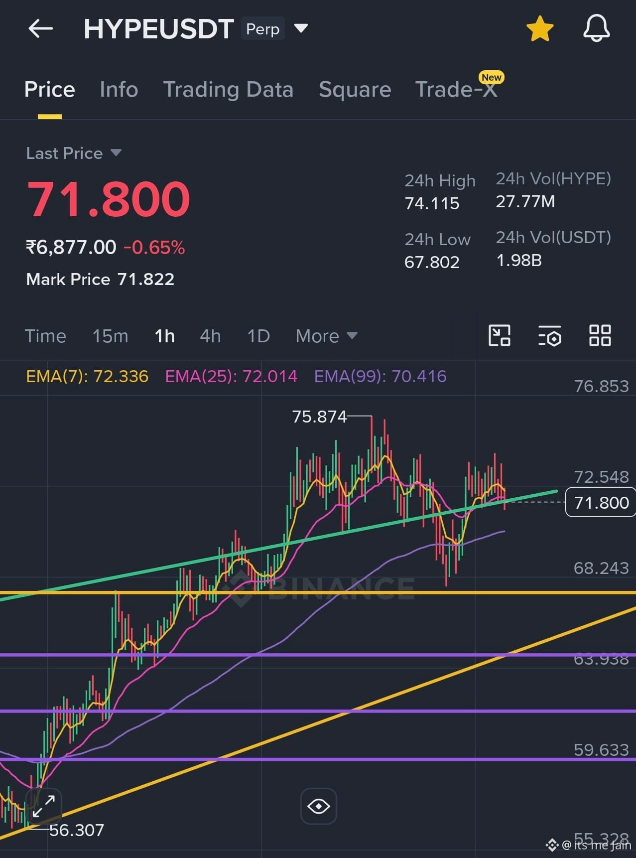This screenshot has width=636, height=858.
Task: Tap the 24h Low value 67.802
Action: coord(432,262)
